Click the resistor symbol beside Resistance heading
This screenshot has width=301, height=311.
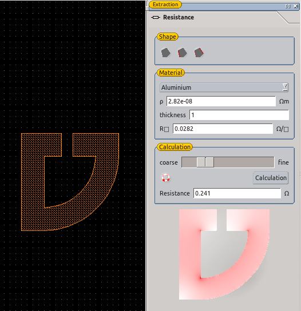tap(156, 18)
